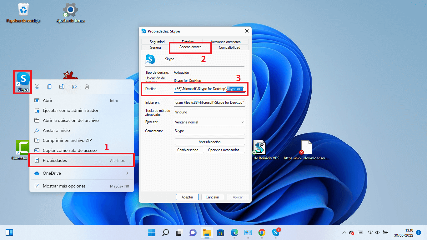427x240 pixels.
Task: Switch to the General tab
Action: (156, 47)
